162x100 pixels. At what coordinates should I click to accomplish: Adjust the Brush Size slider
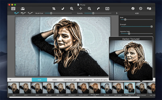point(58,13)
